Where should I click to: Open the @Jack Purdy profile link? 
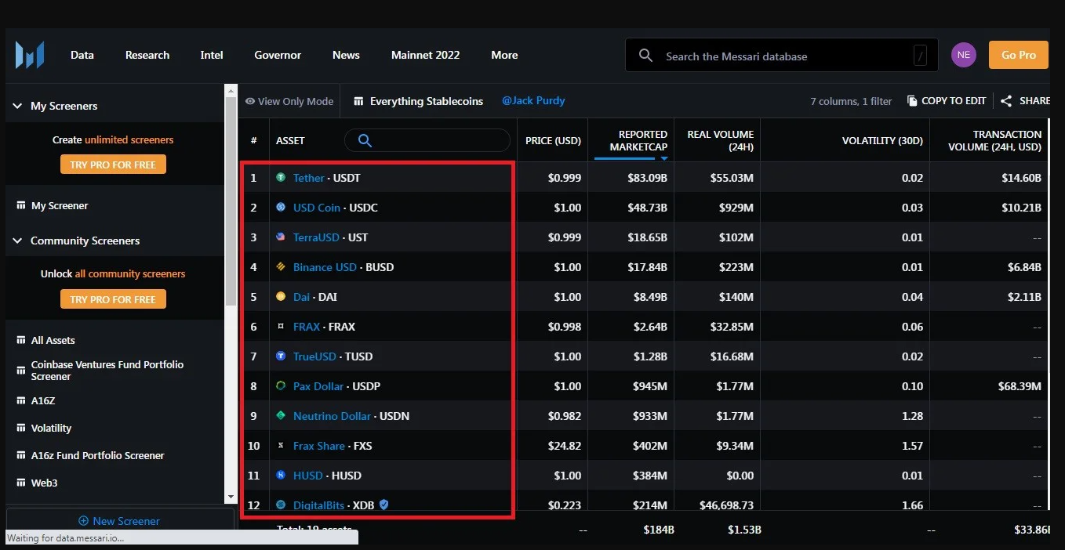[x=533, y=101]
